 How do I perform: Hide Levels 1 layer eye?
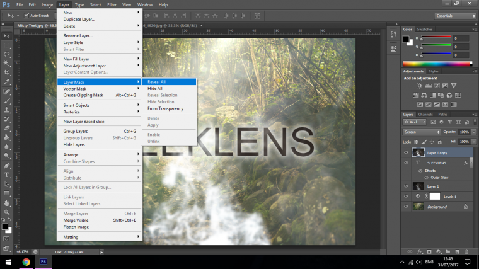406,197
